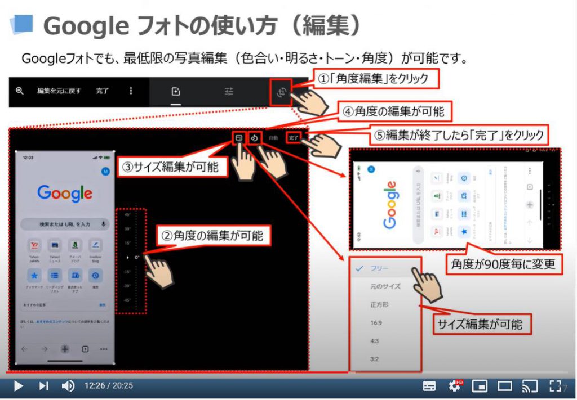Select the adjustment sliders tab icon
577x400 pixels.
tap(229, 92)
